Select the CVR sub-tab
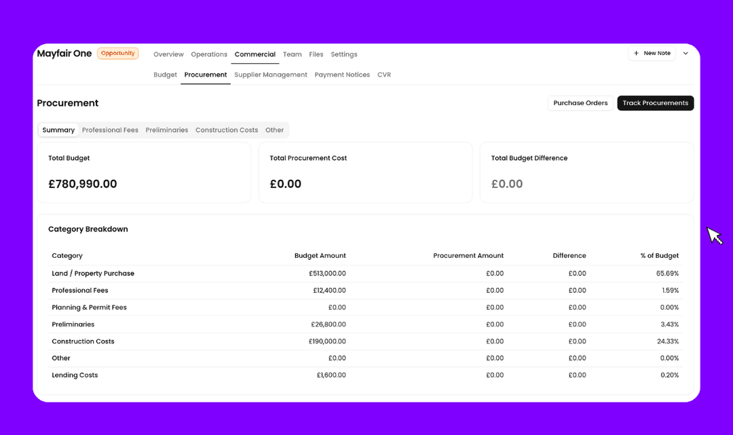The image size is (733, 435). (384, 75)
